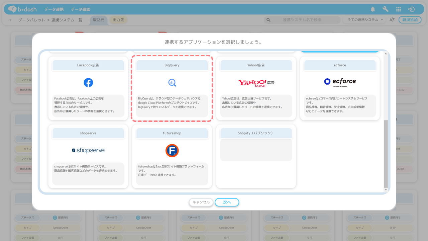428x241 pixels.
Task: Sort systems with the AZ icon
Action: [392, 20]
